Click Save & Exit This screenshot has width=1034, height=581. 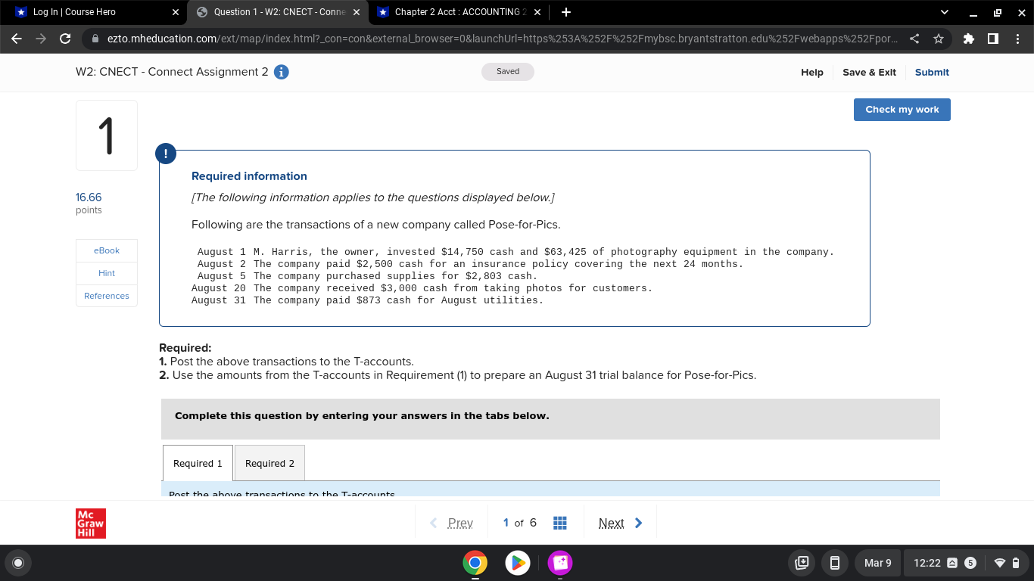click(x=869, y=73)
